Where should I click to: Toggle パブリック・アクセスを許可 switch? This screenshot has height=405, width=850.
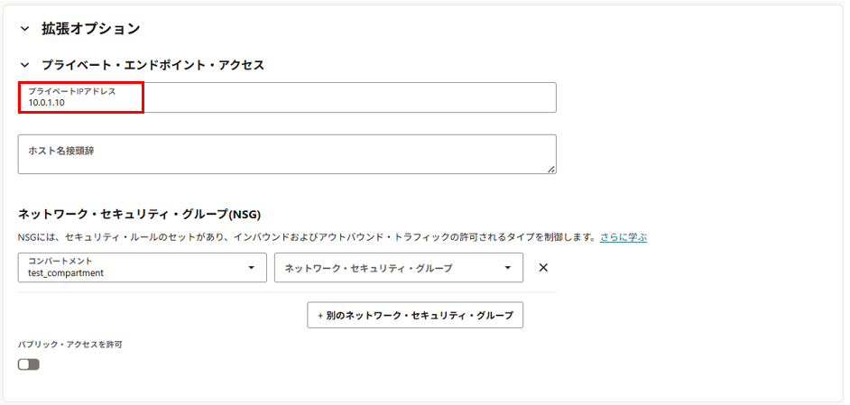pos(29,364)
